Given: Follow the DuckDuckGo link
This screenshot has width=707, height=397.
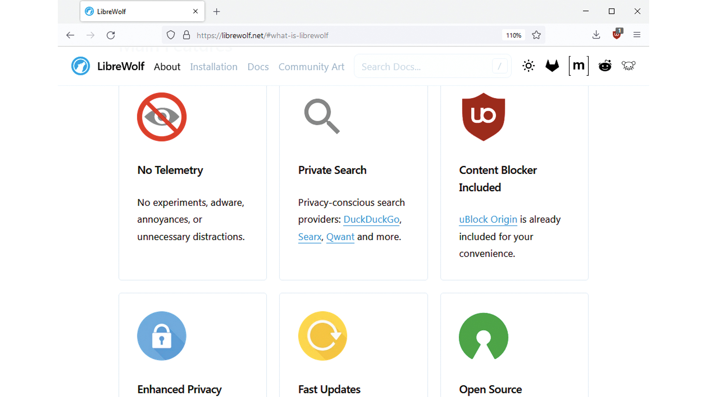Looking at the screenshot, I should coord(371,219).
